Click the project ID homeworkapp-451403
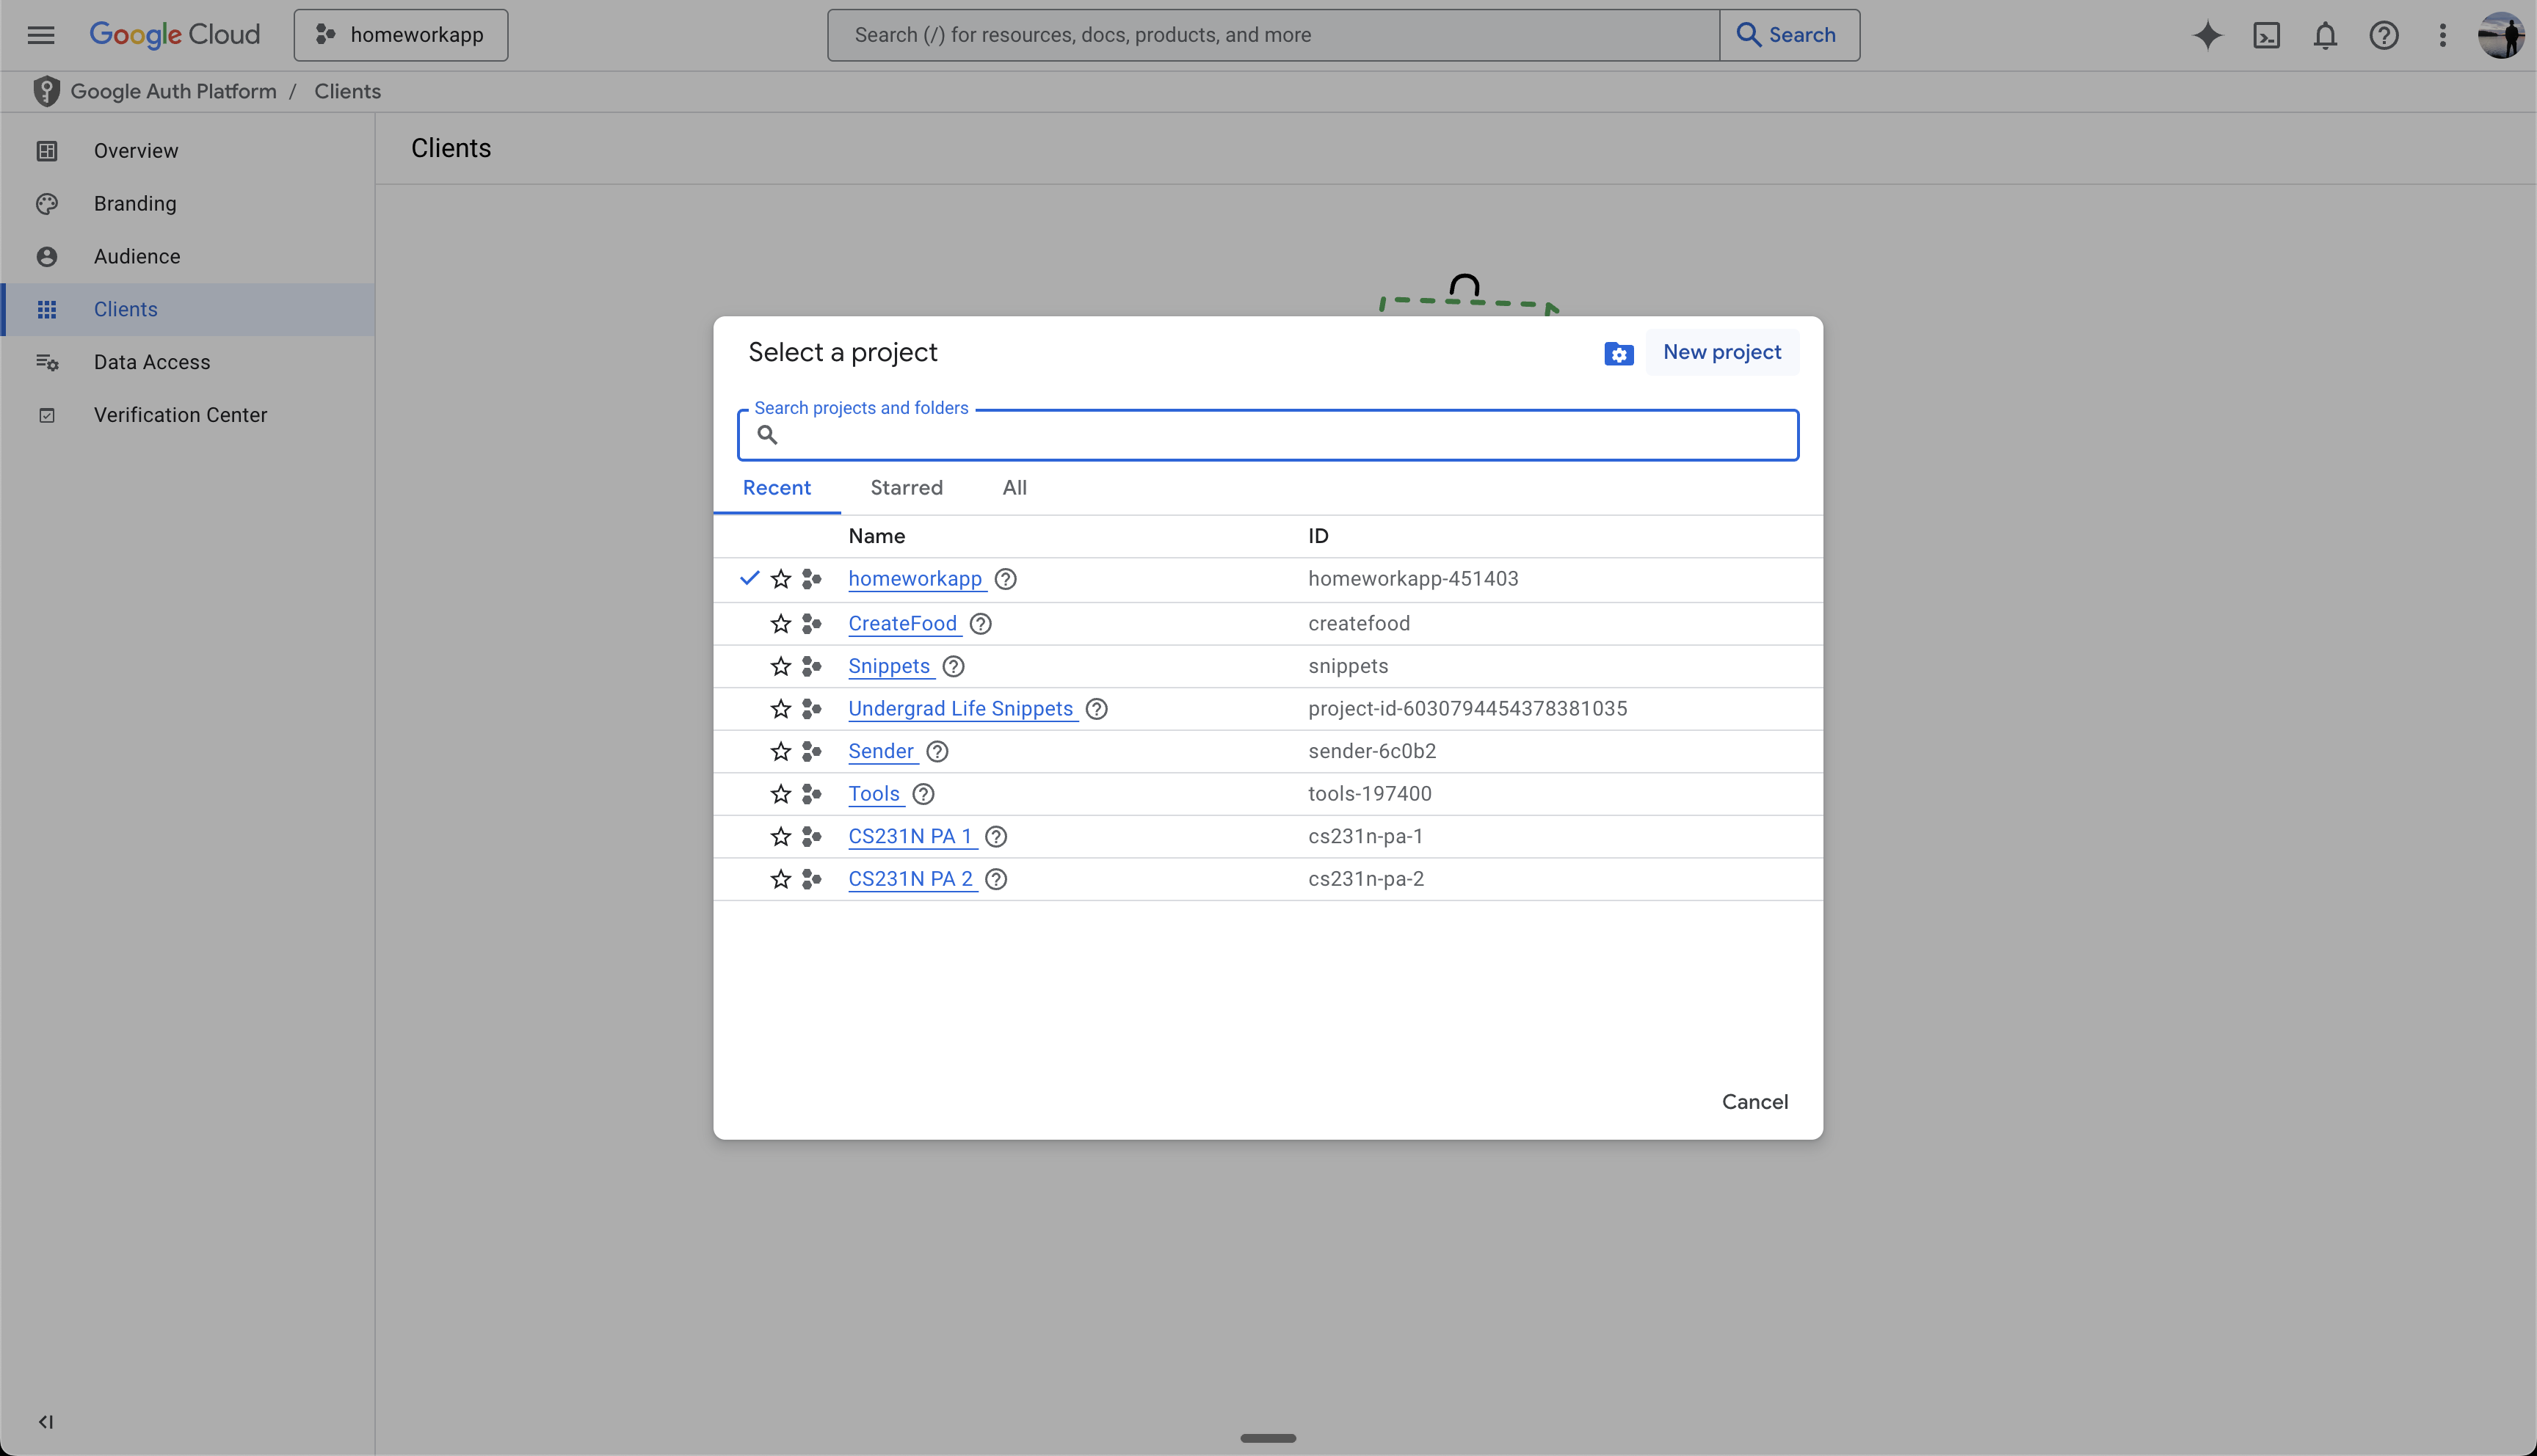Viewport: 2537px width, 1456px height. click(1413, 579)
